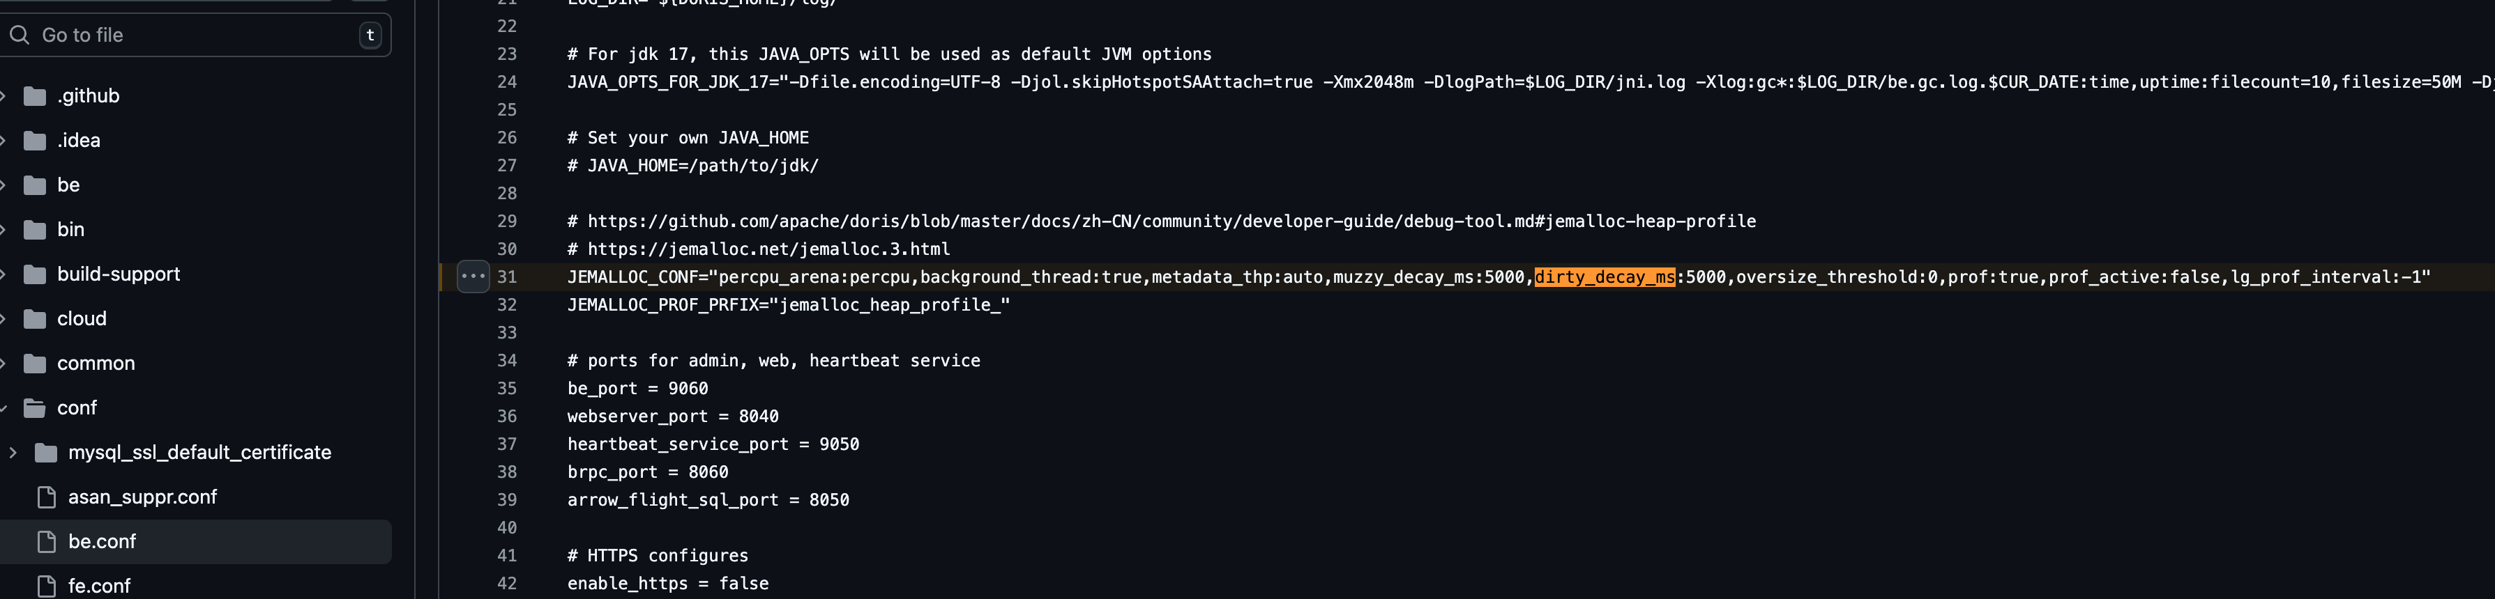The height and width of the screenshot is (599, 2495).
Task: Open the be.conf file icon
Action: coord(45,541)
